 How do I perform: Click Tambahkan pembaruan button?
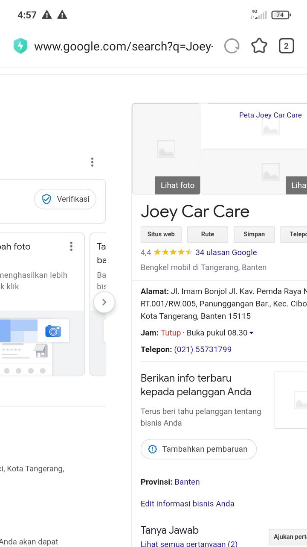[x=199, y=449]
